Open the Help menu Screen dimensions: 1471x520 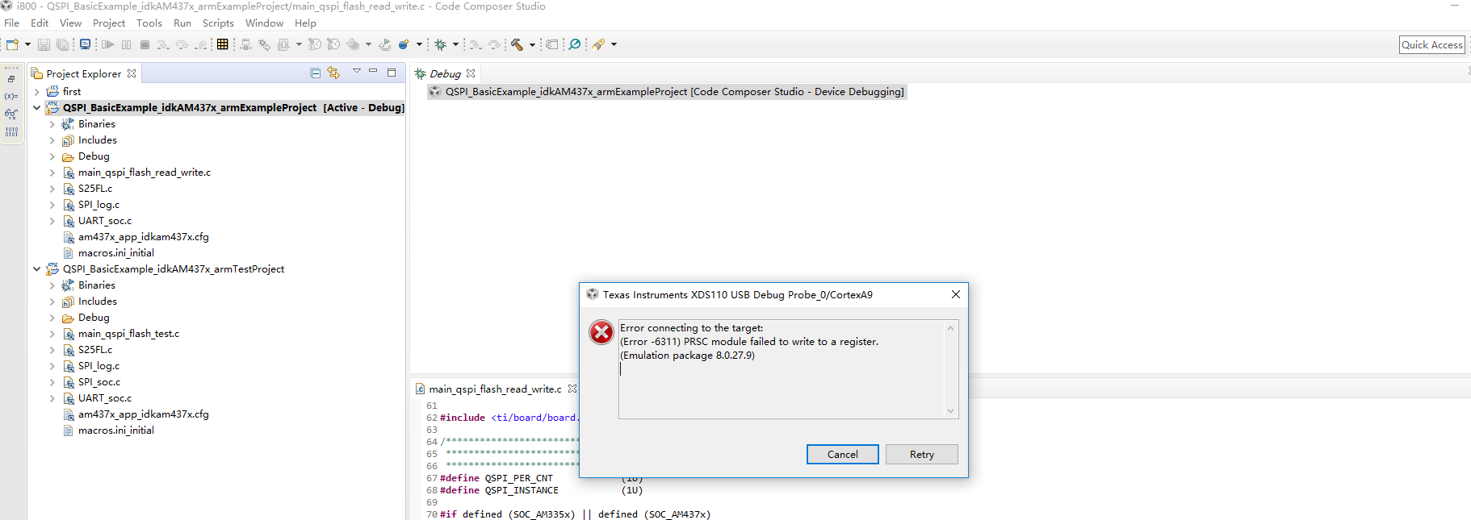coord(305,23)
